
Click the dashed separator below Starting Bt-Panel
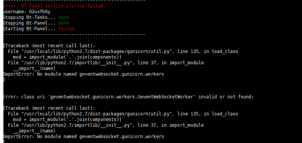click(74, 34)
